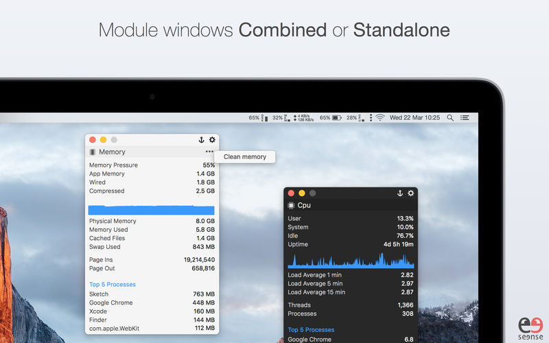Select the Sketch process row
Image resolution: width=549 pixels, height=343 pixels.
pyautogui.click(x=152, y=294)
